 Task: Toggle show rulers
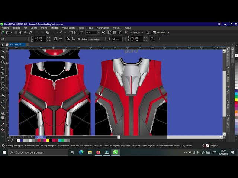pyautogui.click(x=110, y=33)
